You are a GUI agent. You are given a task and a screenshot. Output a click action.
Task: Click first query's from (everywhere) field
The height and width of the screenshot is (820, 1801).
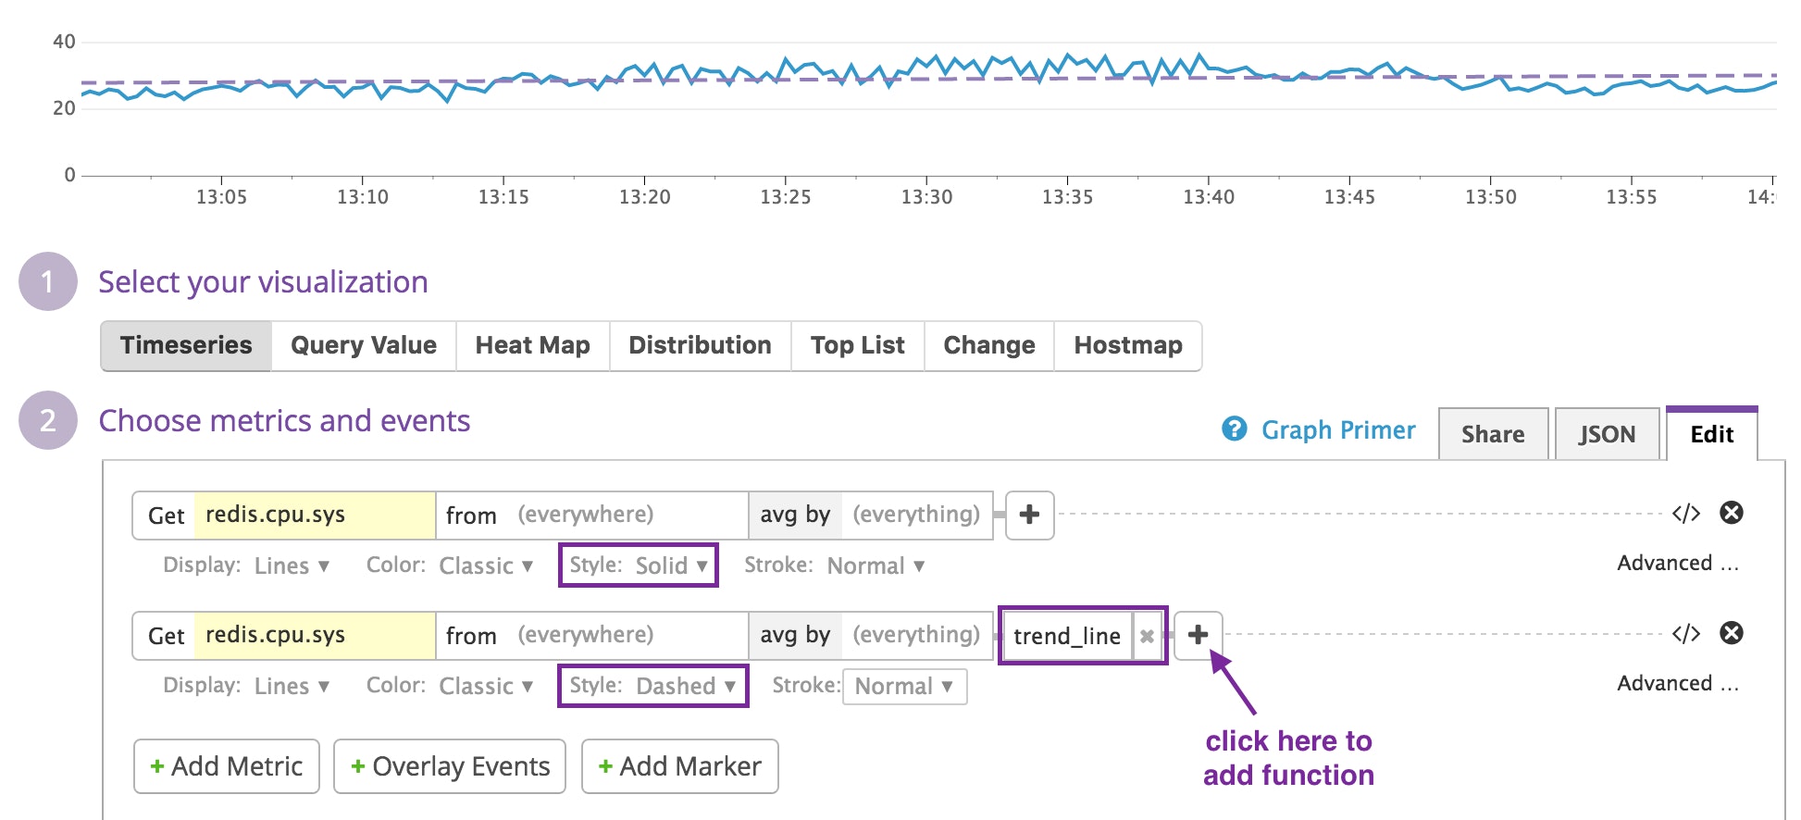[x=592, y=516]
